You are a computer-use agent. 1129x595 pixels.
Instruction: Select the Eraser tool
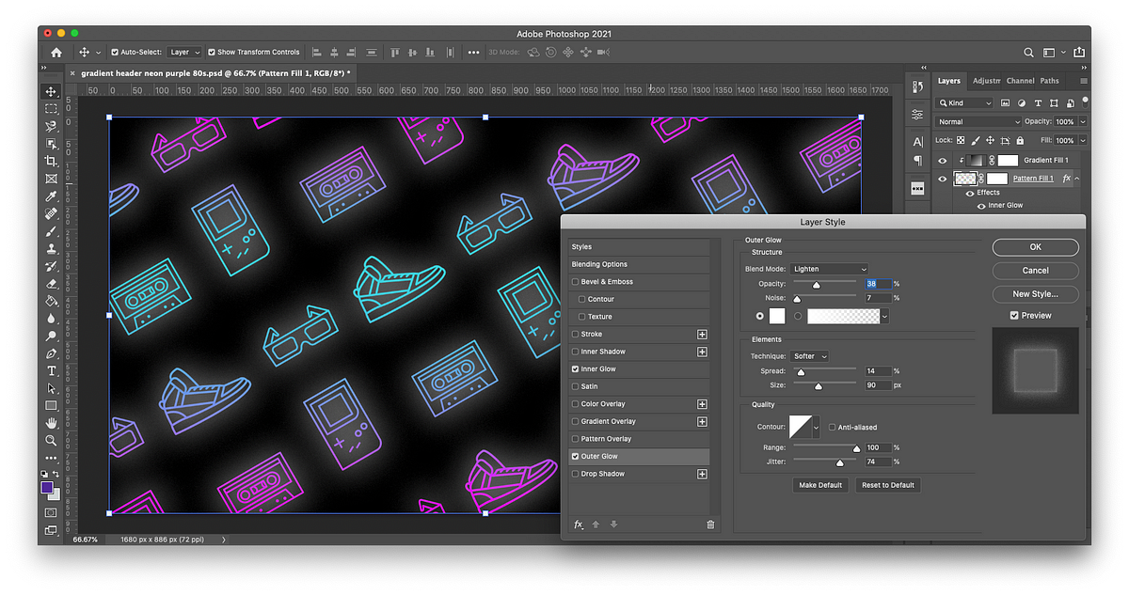(51, 284)
